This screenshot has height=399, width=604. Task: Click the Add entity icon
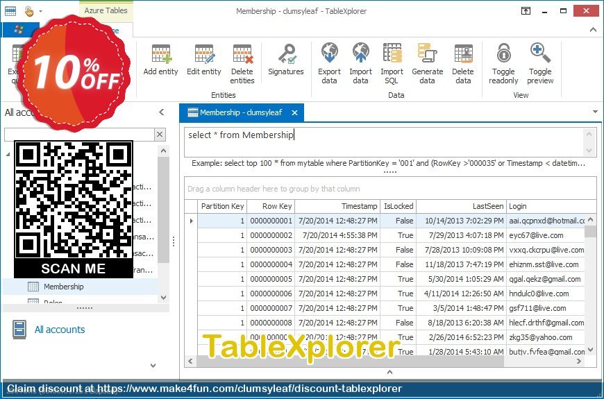[161, 53]
